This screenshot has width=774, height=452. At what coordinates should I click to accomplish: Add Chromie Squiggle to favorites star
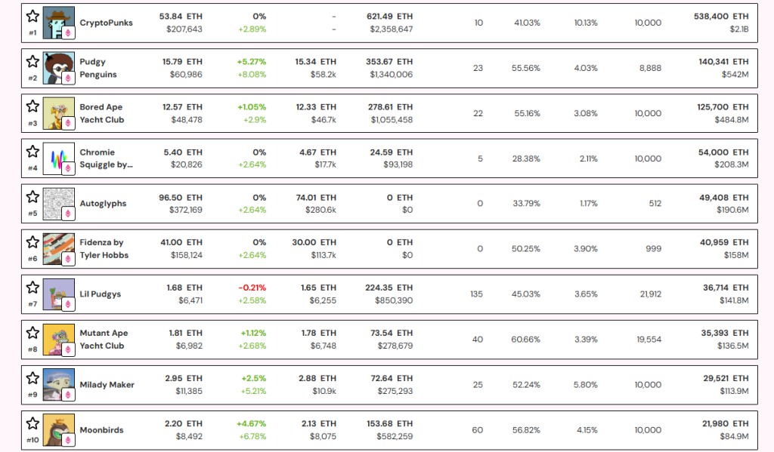(x=33, y=152)
